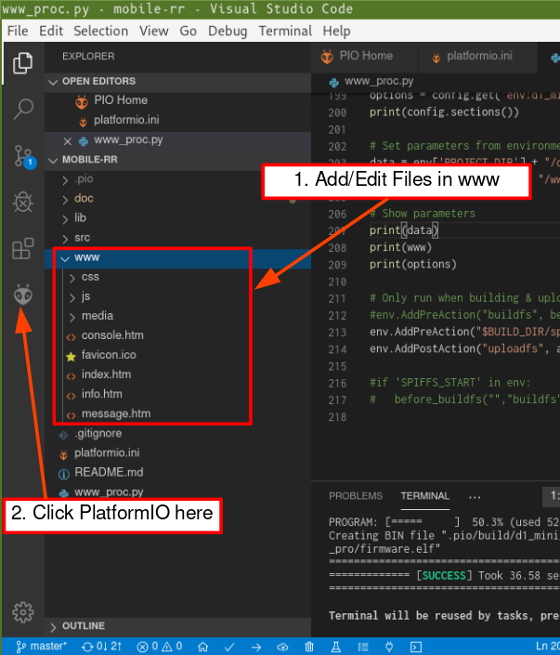Collapse the MOBILE-RR section
The height and width of the screenshot is (655, 560).
[x=177, y=160]
